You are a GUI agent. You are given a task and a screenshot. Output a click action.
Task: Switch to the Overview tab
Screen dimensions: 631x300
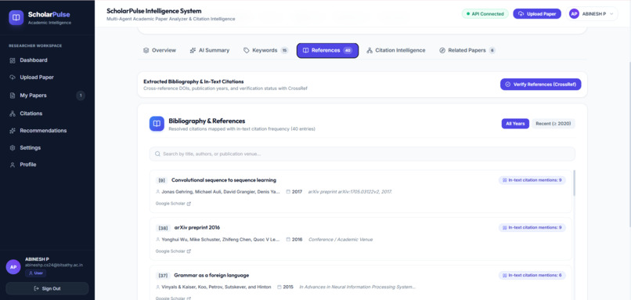click(160, 50)
